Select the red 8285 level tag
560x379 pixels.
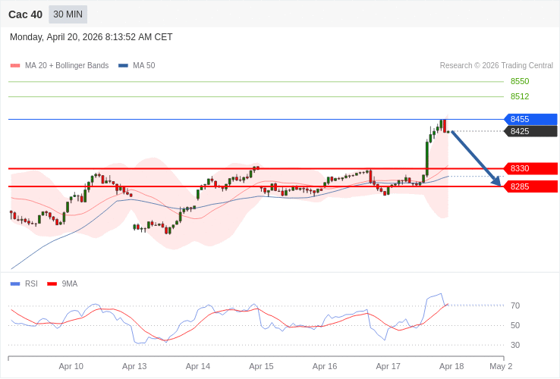[x=530, y=186]
